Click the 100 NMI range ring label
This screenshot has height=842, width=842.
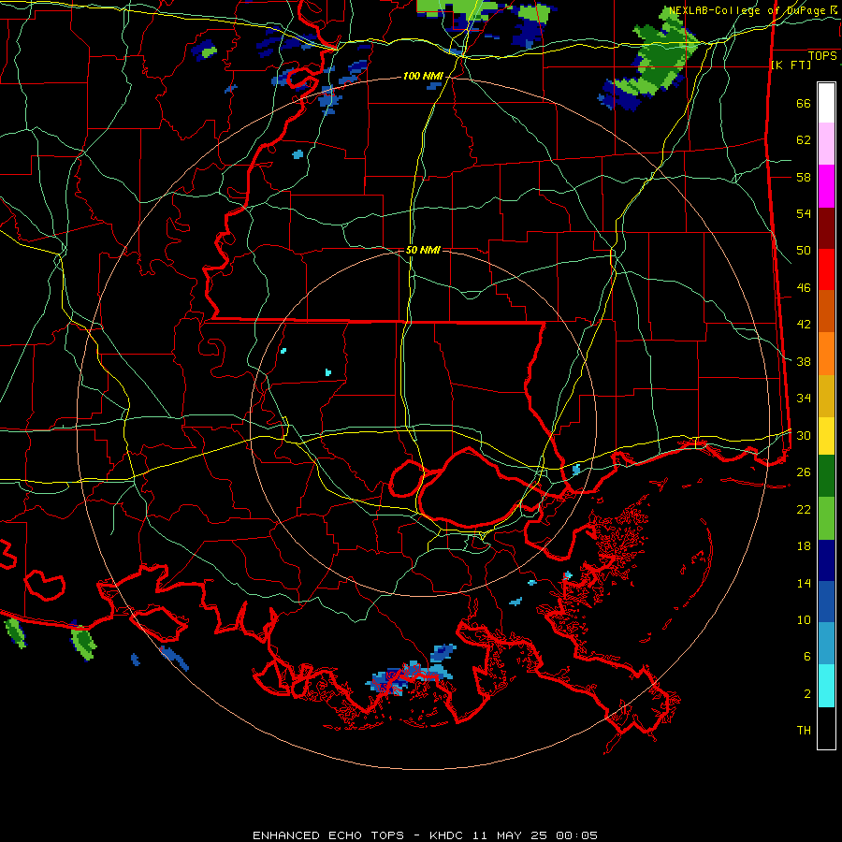pyautogui.click(x=423, y=77)
